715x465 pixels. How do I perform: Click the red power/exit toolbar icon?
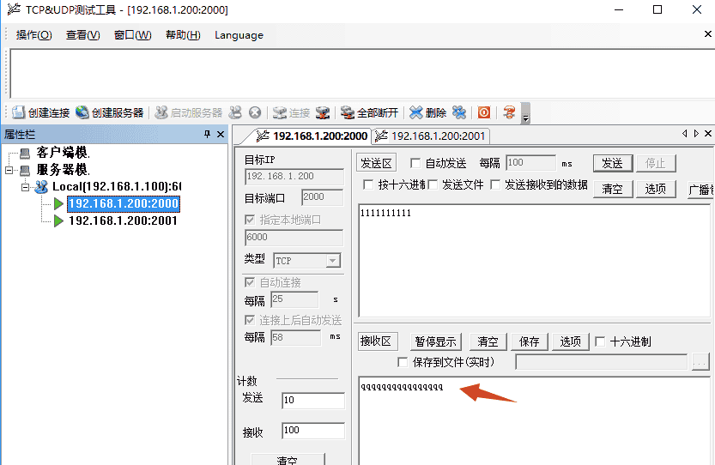click(x=484, y=112)
